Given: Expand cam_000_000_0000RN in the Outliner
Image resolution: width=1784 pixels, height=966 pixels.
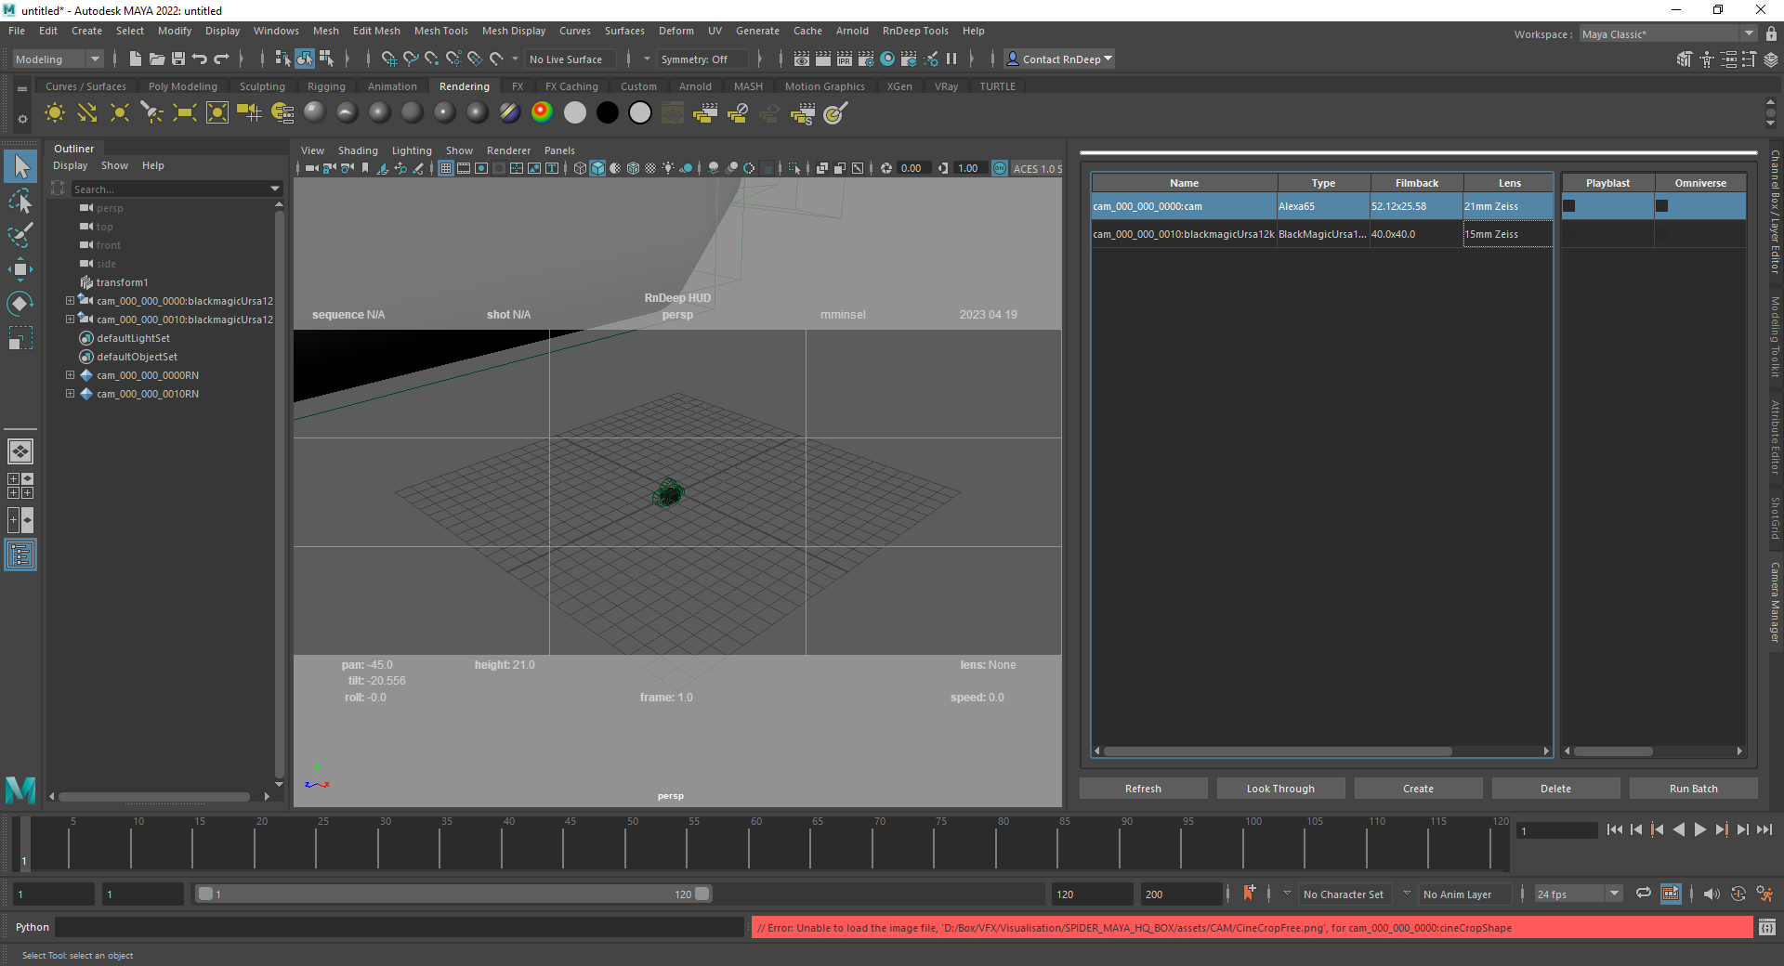Looking at the screenshot, I should pyautogui.click(x=70, y=375).
